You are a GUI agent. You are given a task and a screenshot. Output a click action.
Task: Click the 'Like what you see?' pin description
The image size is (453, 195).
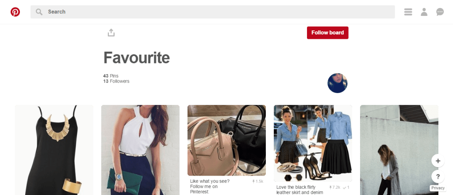210,186
